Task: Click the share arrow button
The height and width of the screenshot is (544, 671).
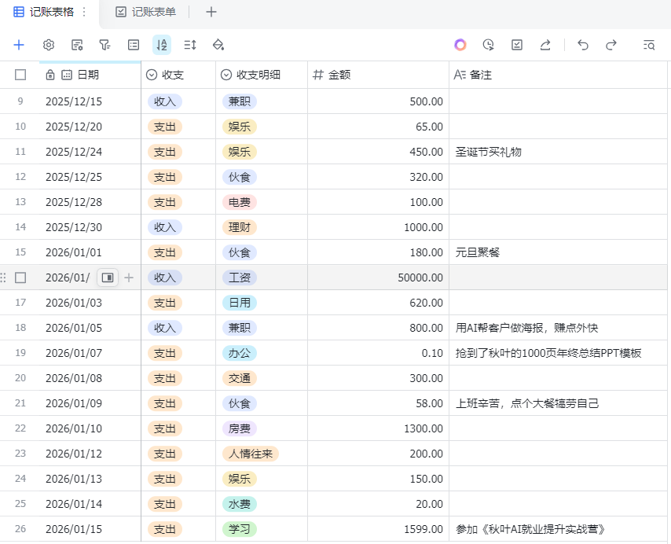Action: point(545,46)
